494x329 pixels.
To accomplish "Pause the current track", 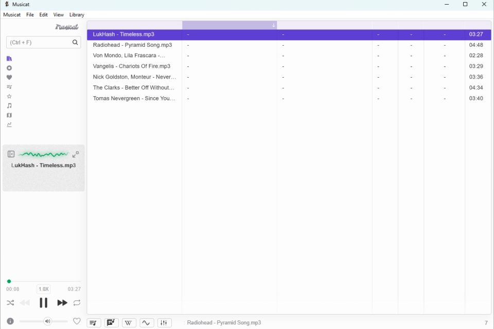I will (x=43, y=303).
